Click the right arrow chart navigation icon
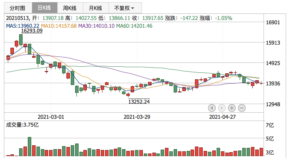The image size is (290, 160). 221,108
